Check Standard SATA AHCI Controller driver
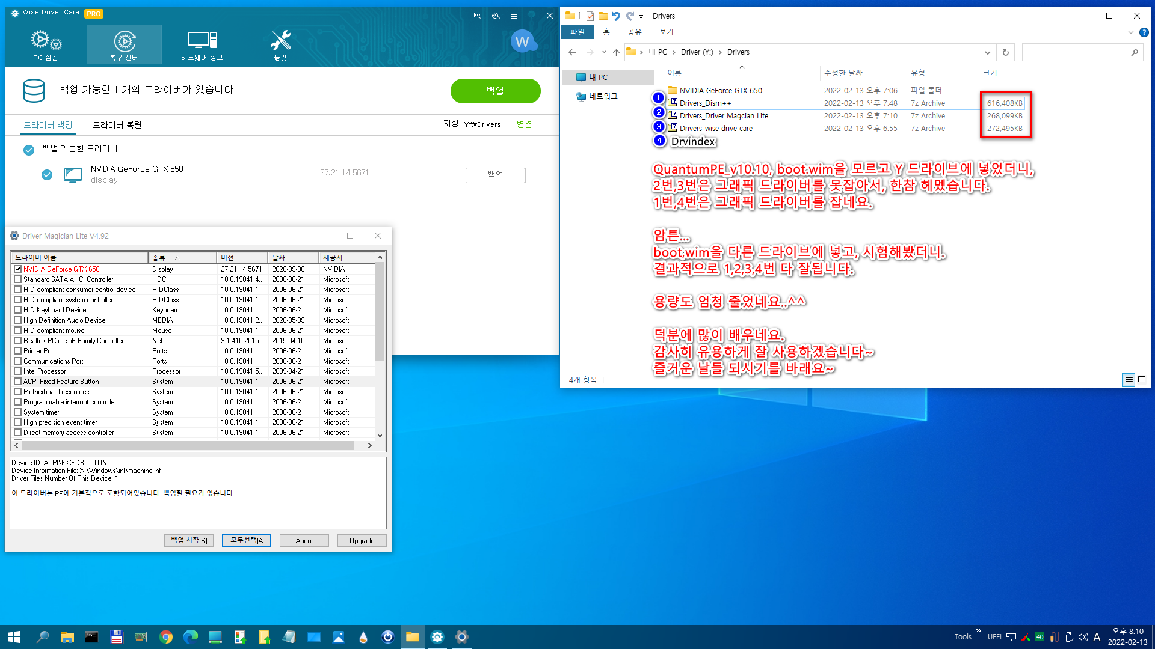This screenshot has width=1155, height=649. point(18,279)
